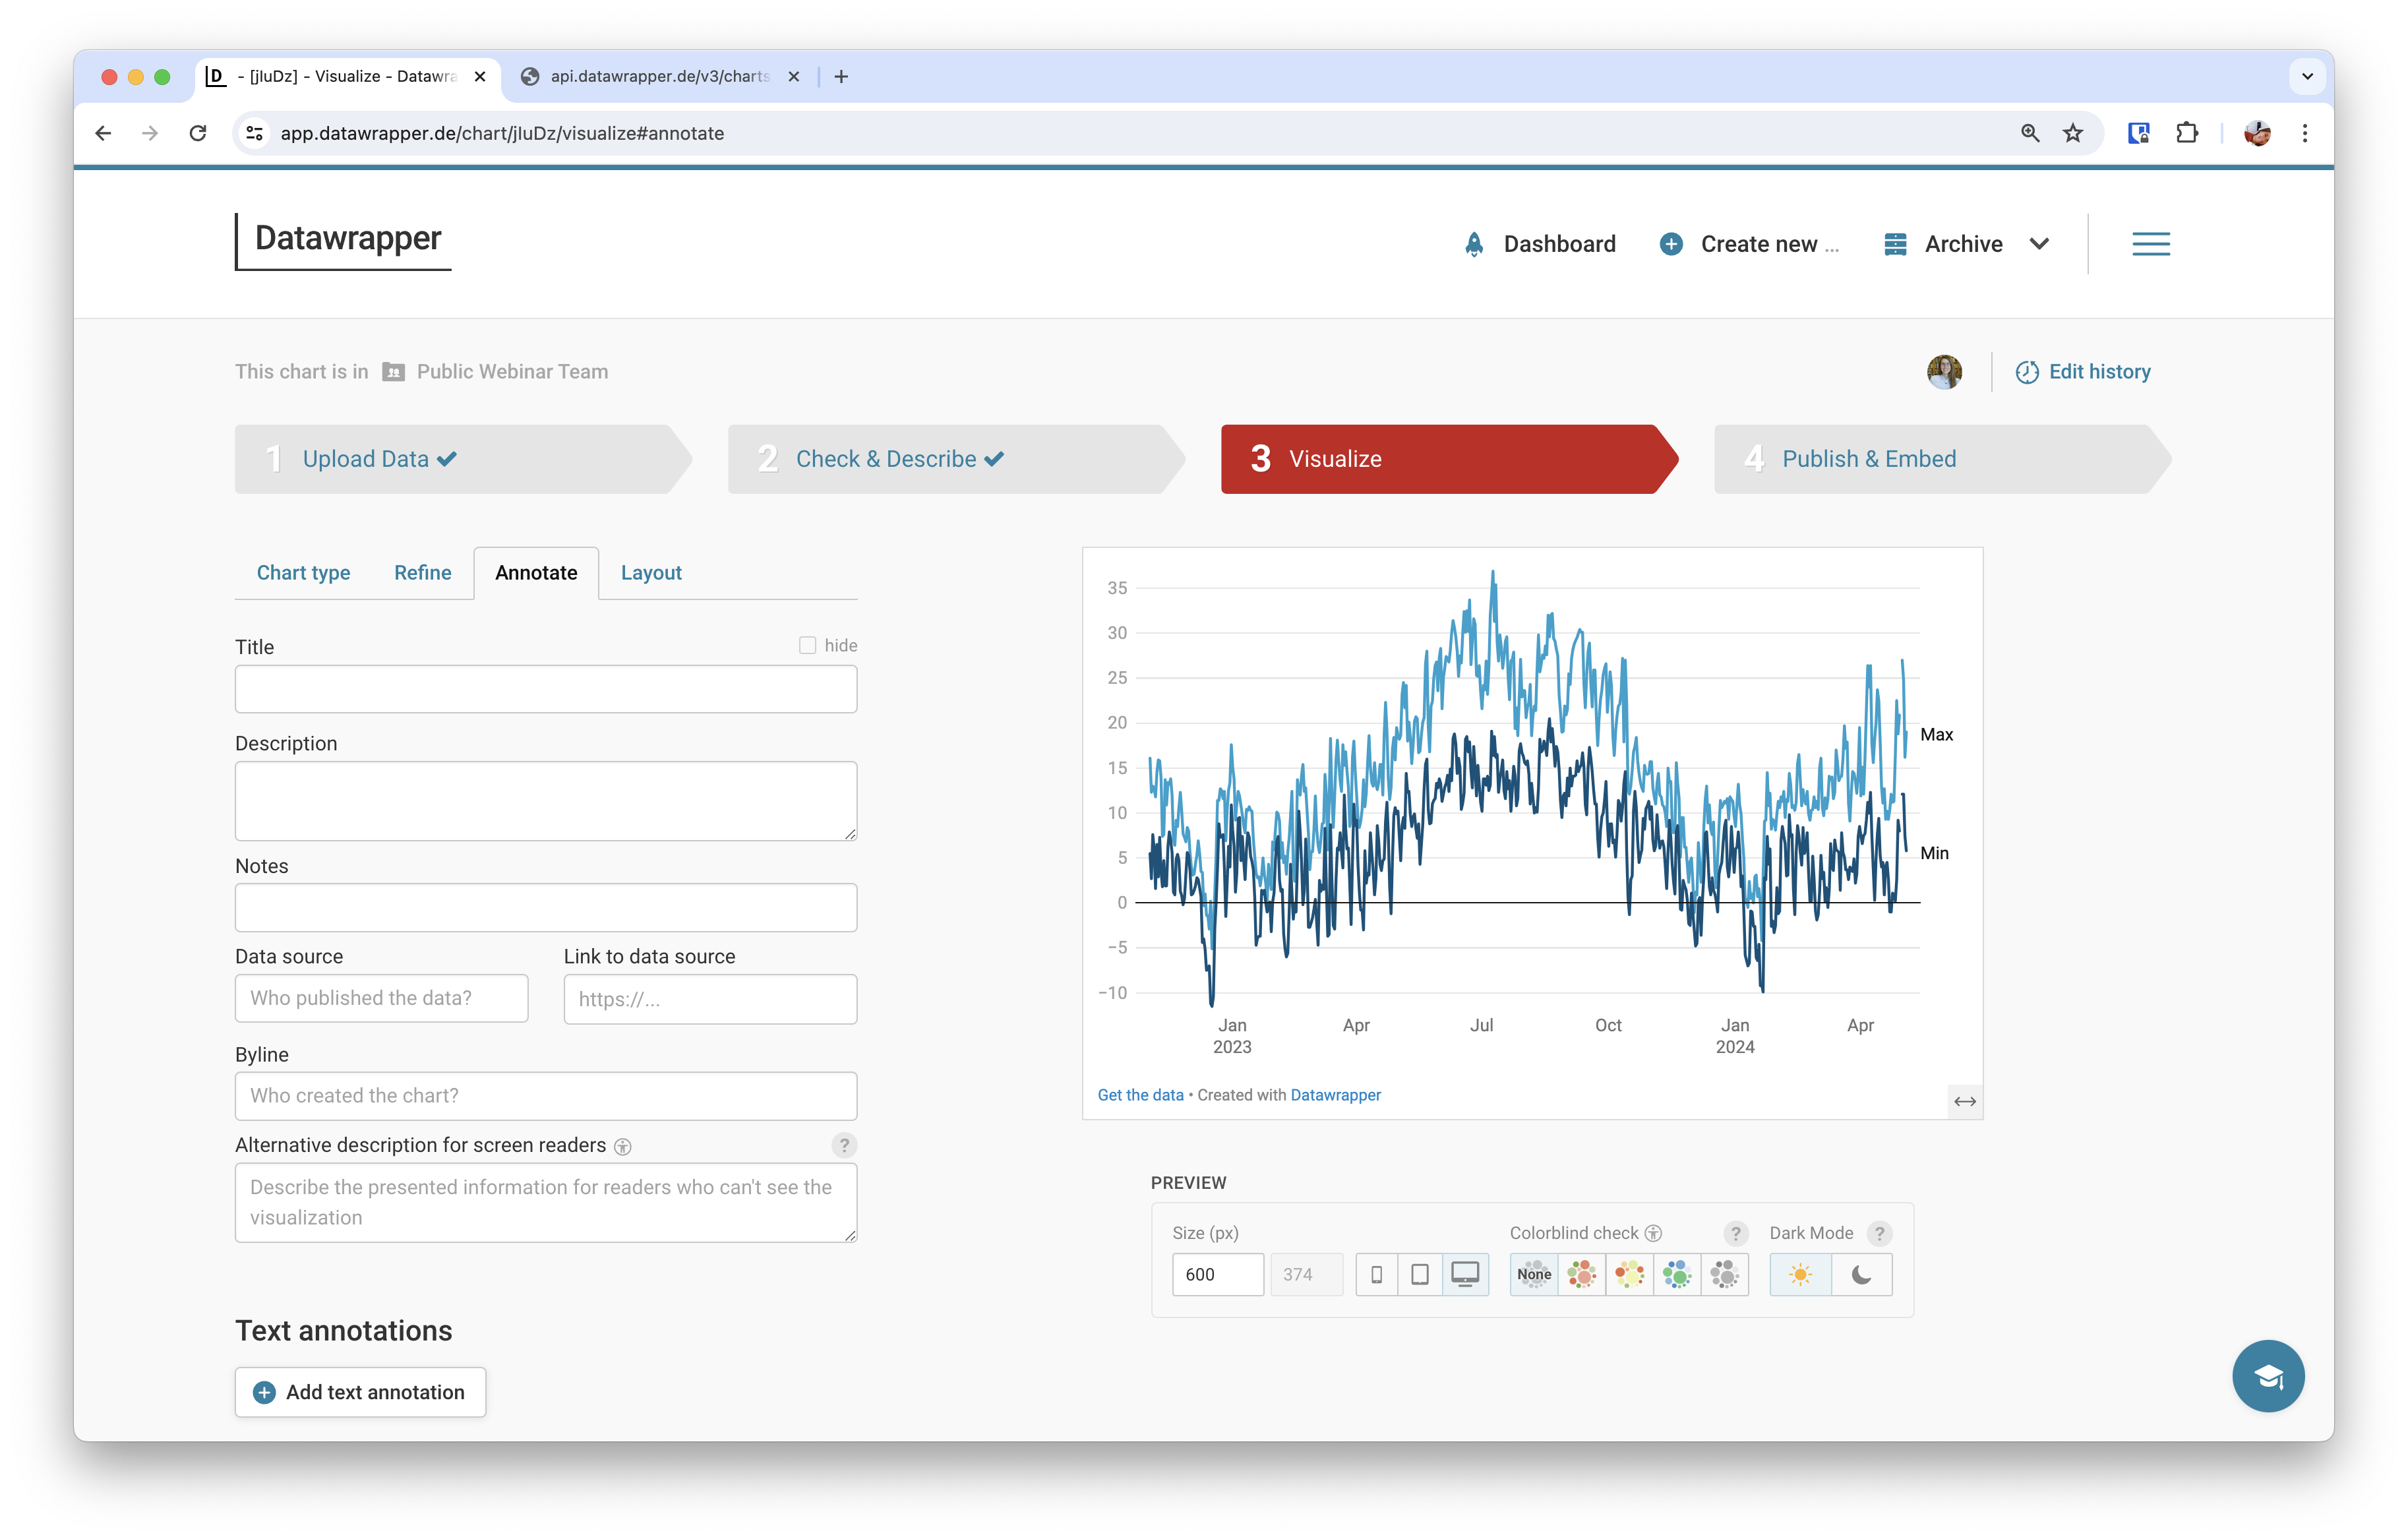Go to step 1 Upload Data
Image resolution: width=2408 pixels, height=1539 pixels.
point(462,459)
